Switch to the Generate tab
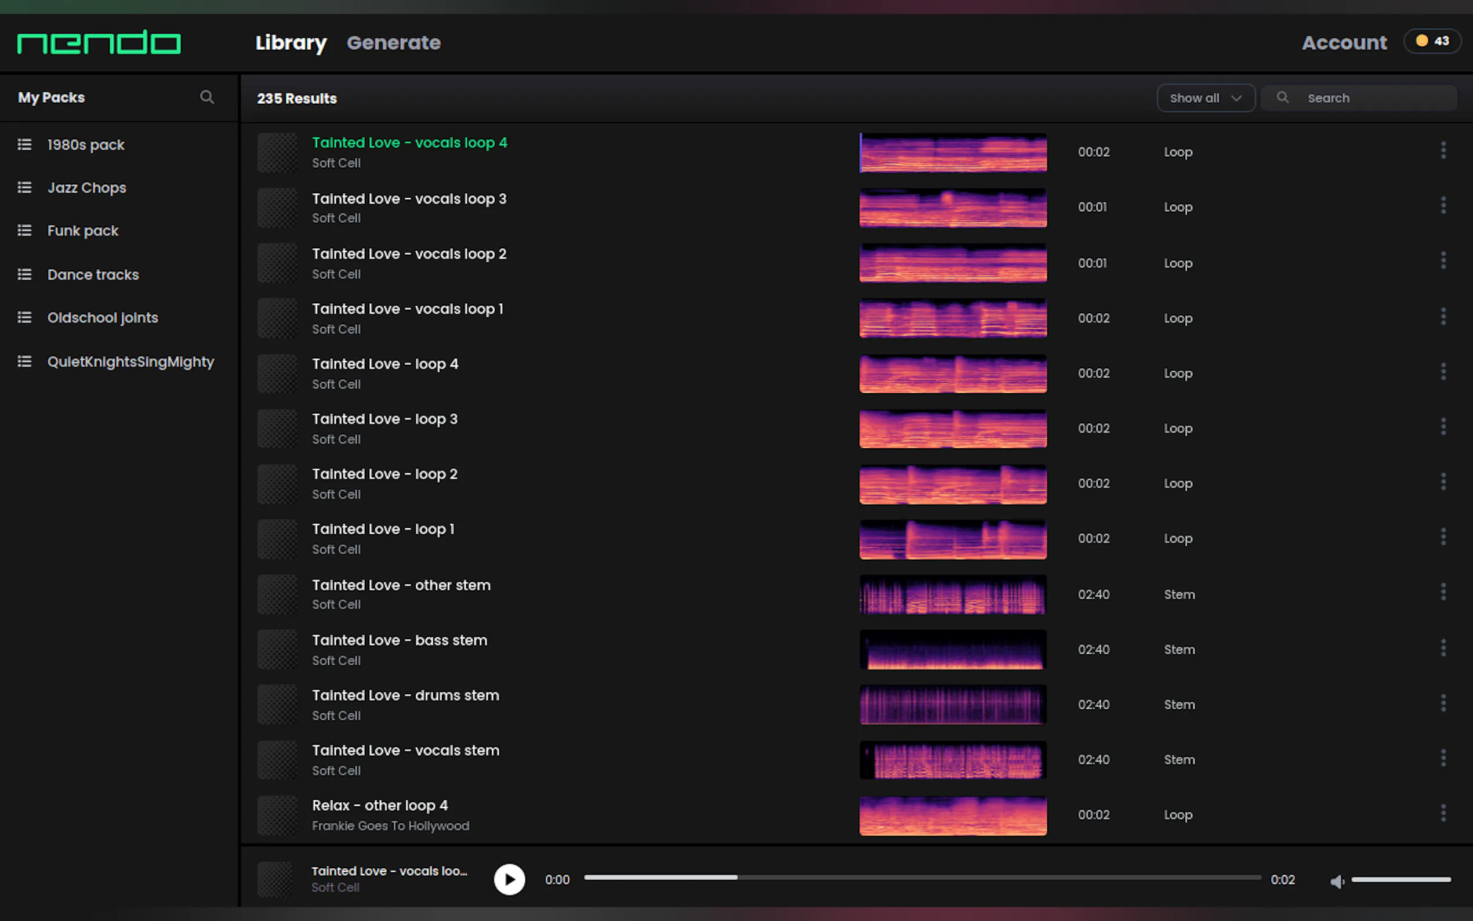Image resolution: width=1473 pixels, height=921 pixels. pyautogui.click(x=393, y=43)
